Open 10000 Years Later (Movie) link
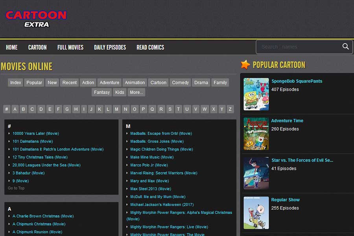This screenshot has width=354, height=236. (x=36, y=133)
